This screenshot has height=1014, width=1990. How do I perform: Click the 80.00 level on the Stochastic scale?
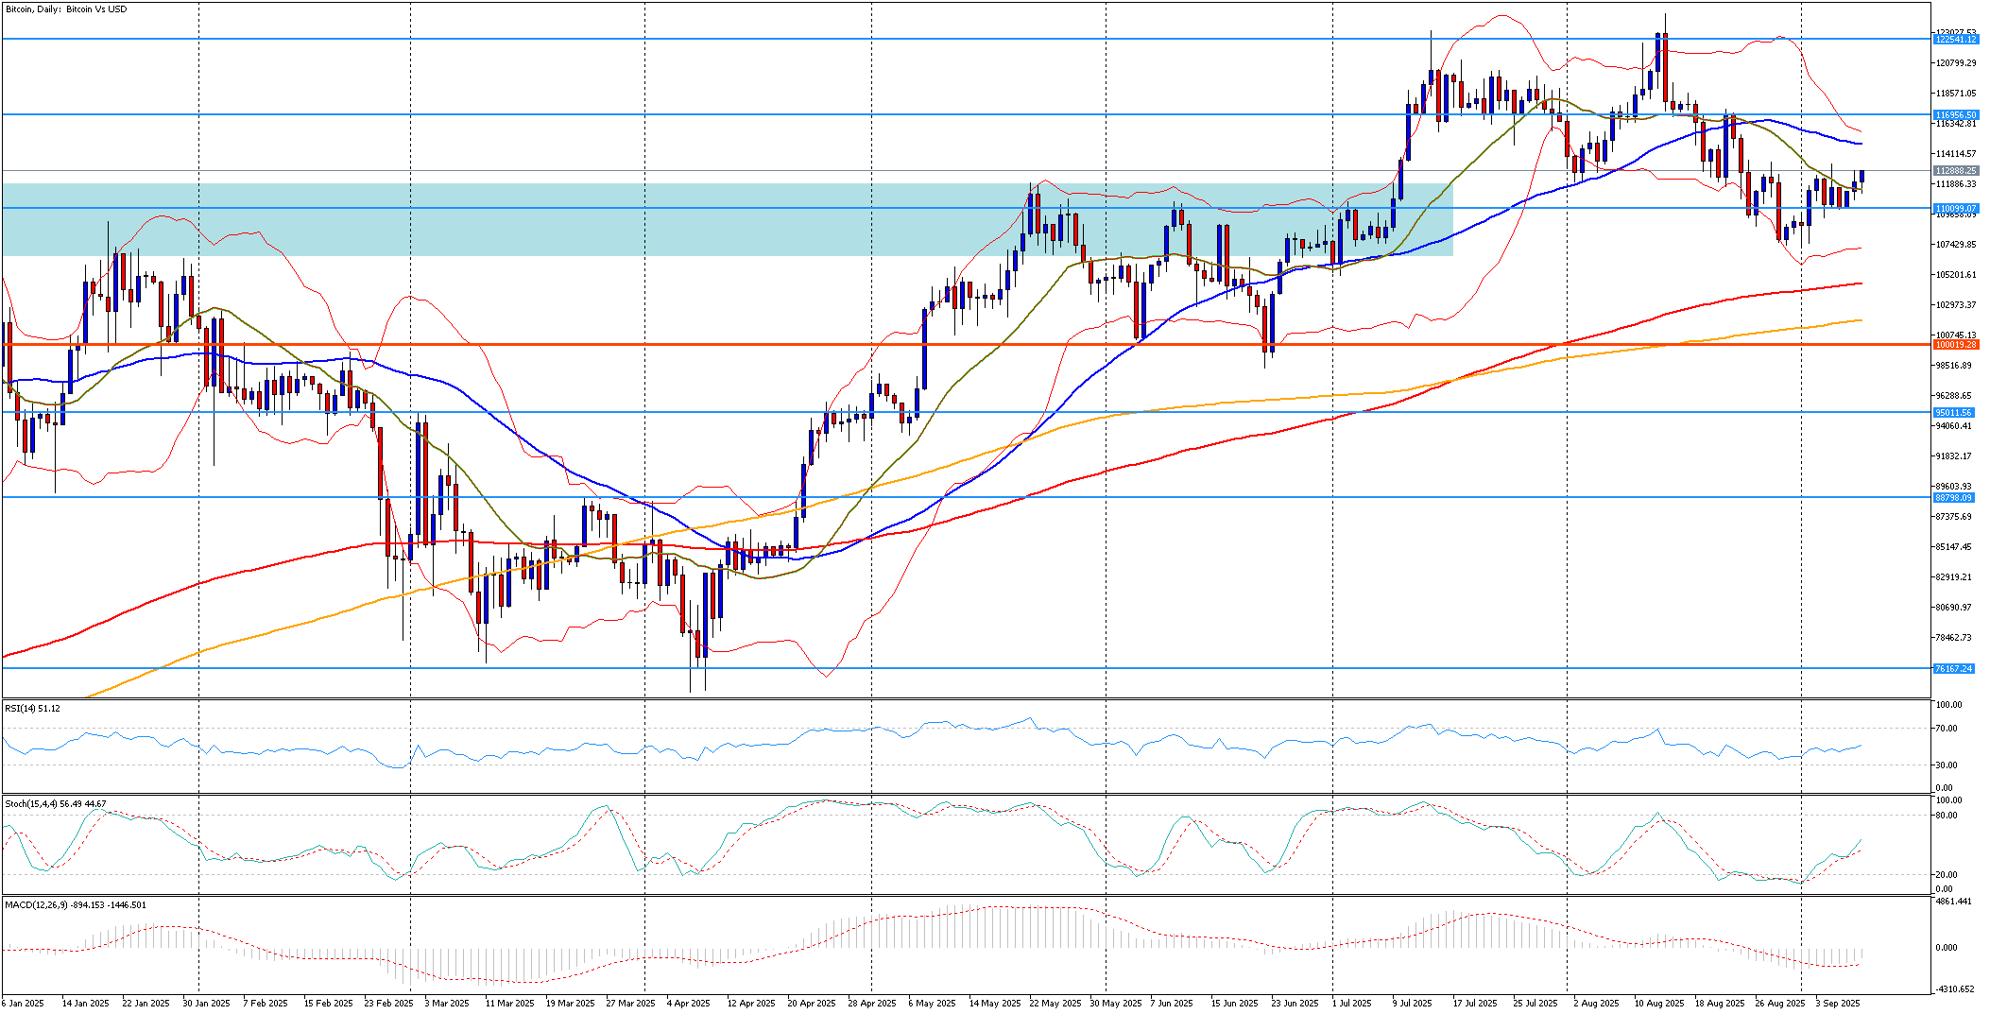[1946, 816]
